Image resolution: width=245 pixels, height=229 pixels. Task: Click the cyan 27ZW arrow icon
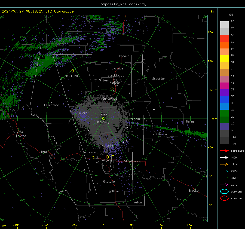[224, 171]
